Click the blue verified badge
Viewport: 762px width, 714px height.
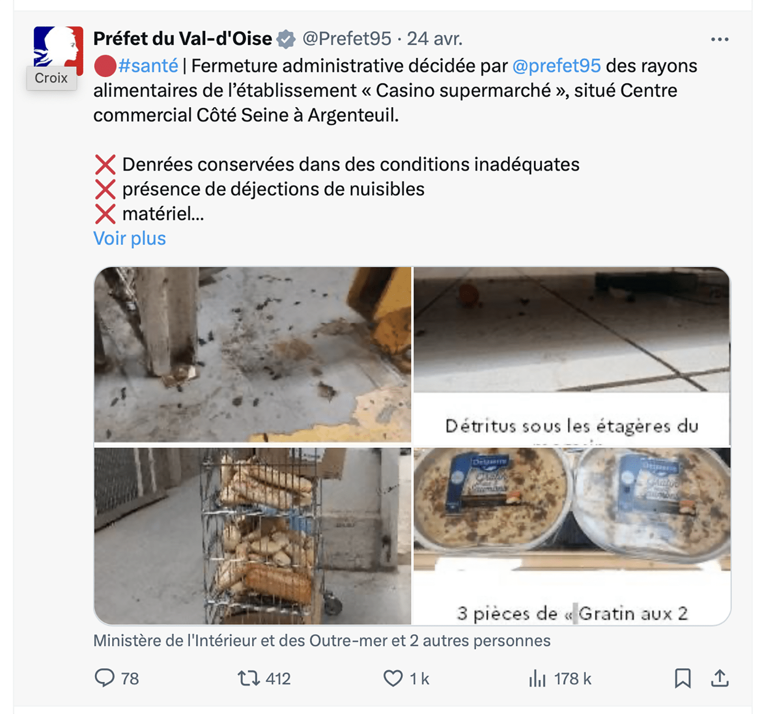pos(286,39)
